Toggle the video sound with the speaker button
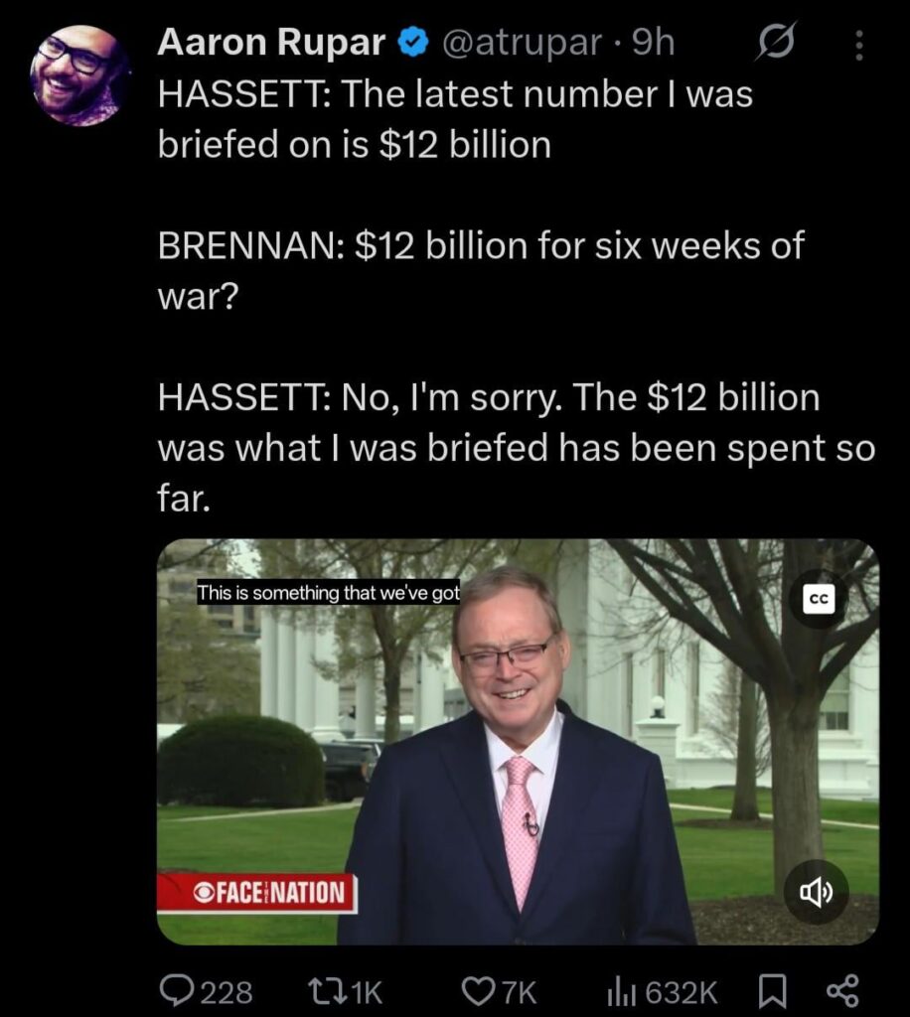910x1017 pixels. 816,893
